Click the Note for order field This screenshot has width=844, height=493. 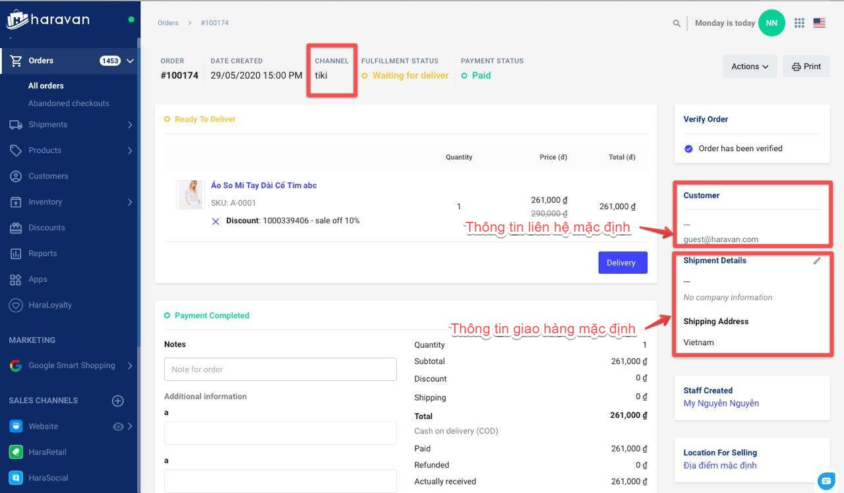(x=280, y=370)
